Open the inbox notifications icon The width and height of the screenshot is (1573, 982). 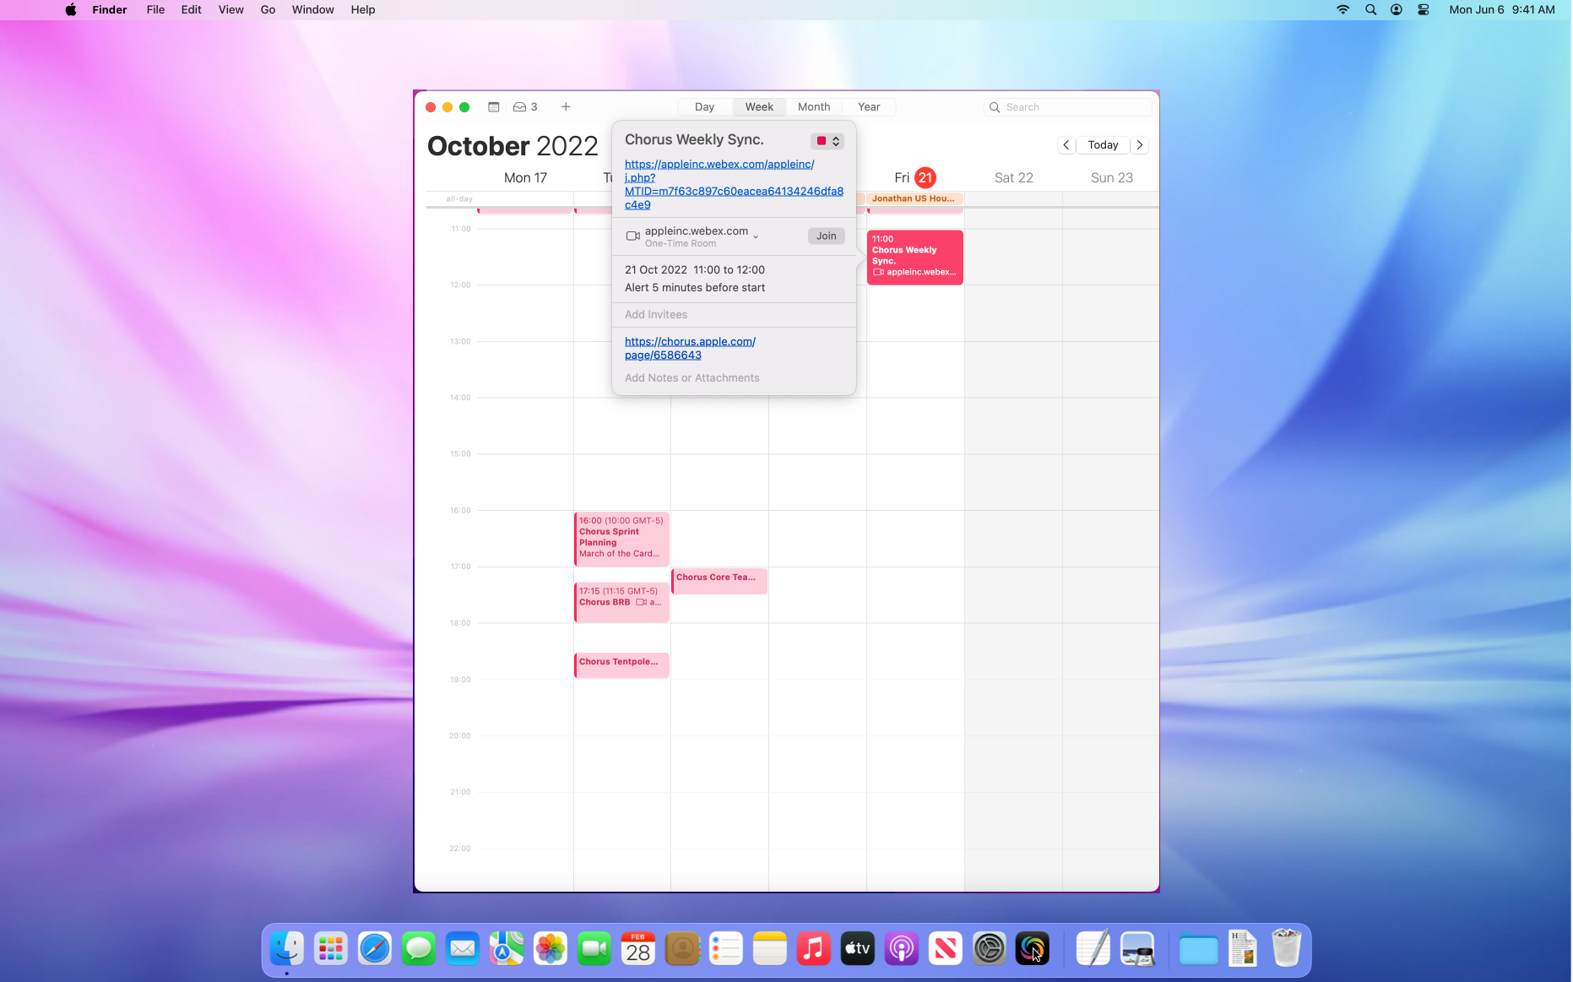pyautogui.click(x=524, y=107)
